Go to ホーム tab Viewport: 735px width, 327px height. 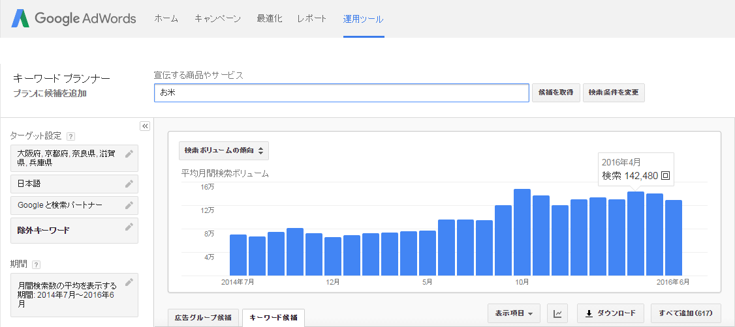point(166,19)
